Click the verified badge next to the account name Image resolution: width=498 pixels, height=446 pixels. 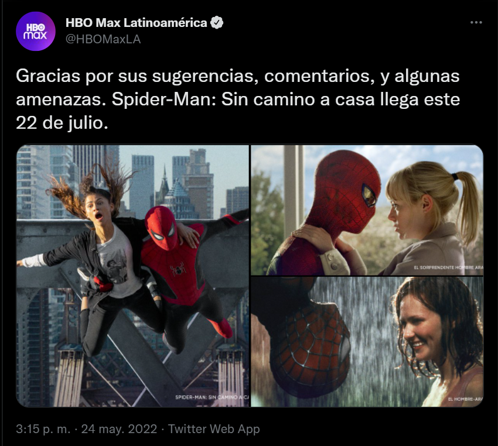pos(217,22)
